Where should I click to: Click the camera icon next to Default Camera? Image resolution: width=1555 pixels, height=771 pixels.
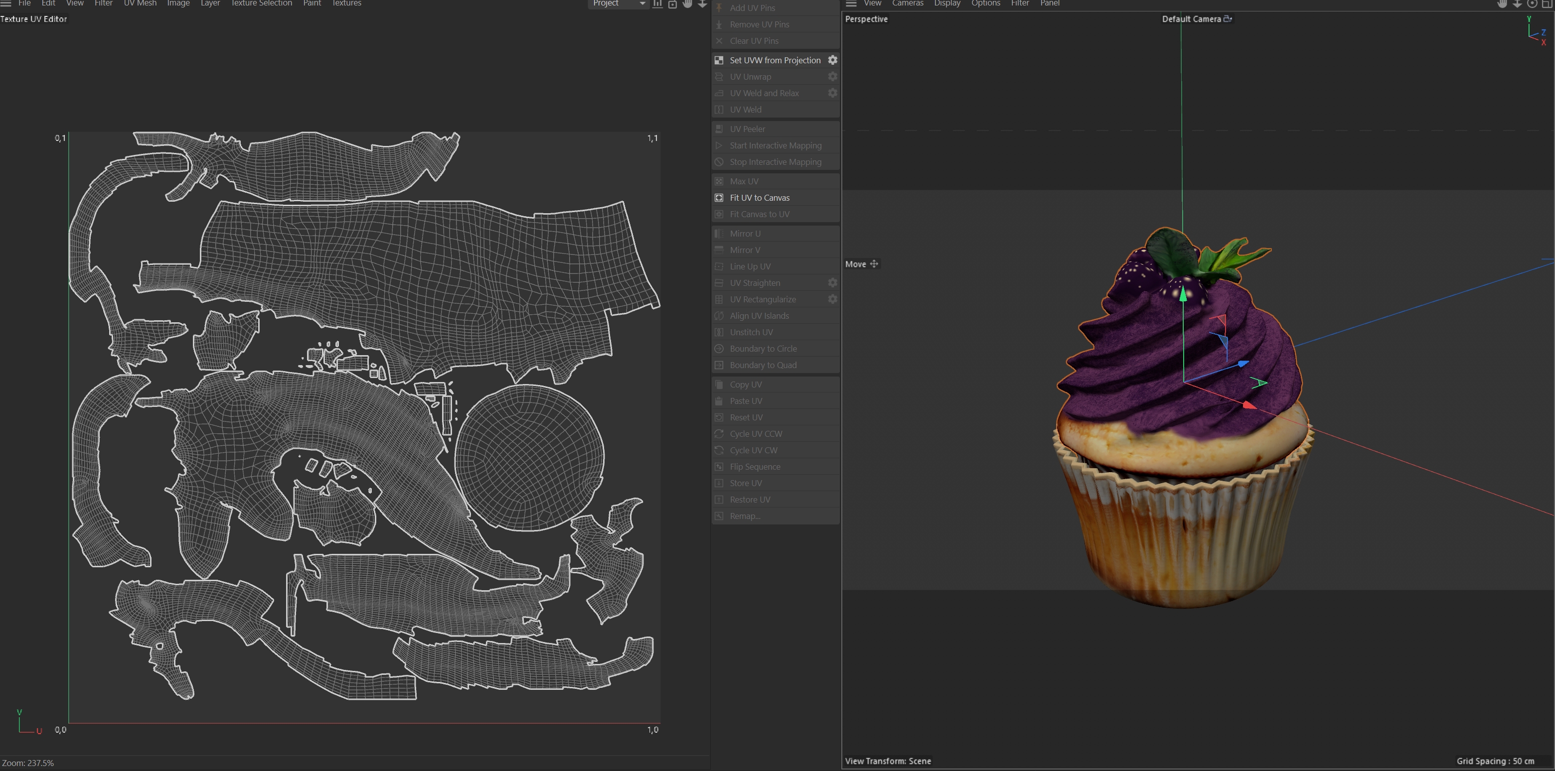[1227, 19]
